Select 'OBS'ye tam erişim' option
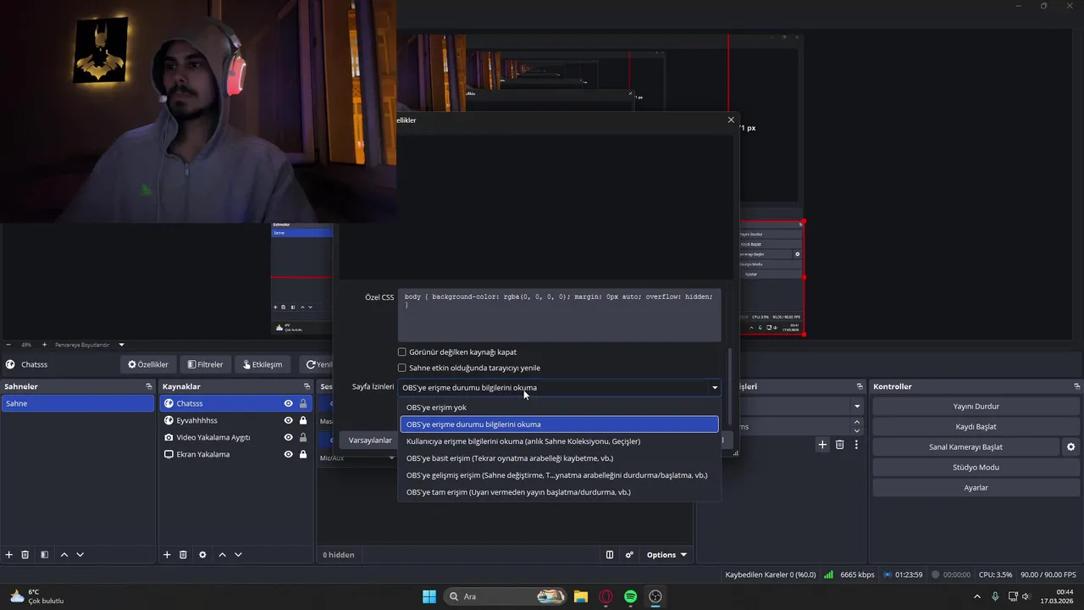The height and width of the screenshot is (610, 1084). [x=559, y=492]
